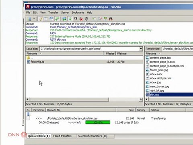Click the local pane horizontal scrollbar thumb

(69, 99)
